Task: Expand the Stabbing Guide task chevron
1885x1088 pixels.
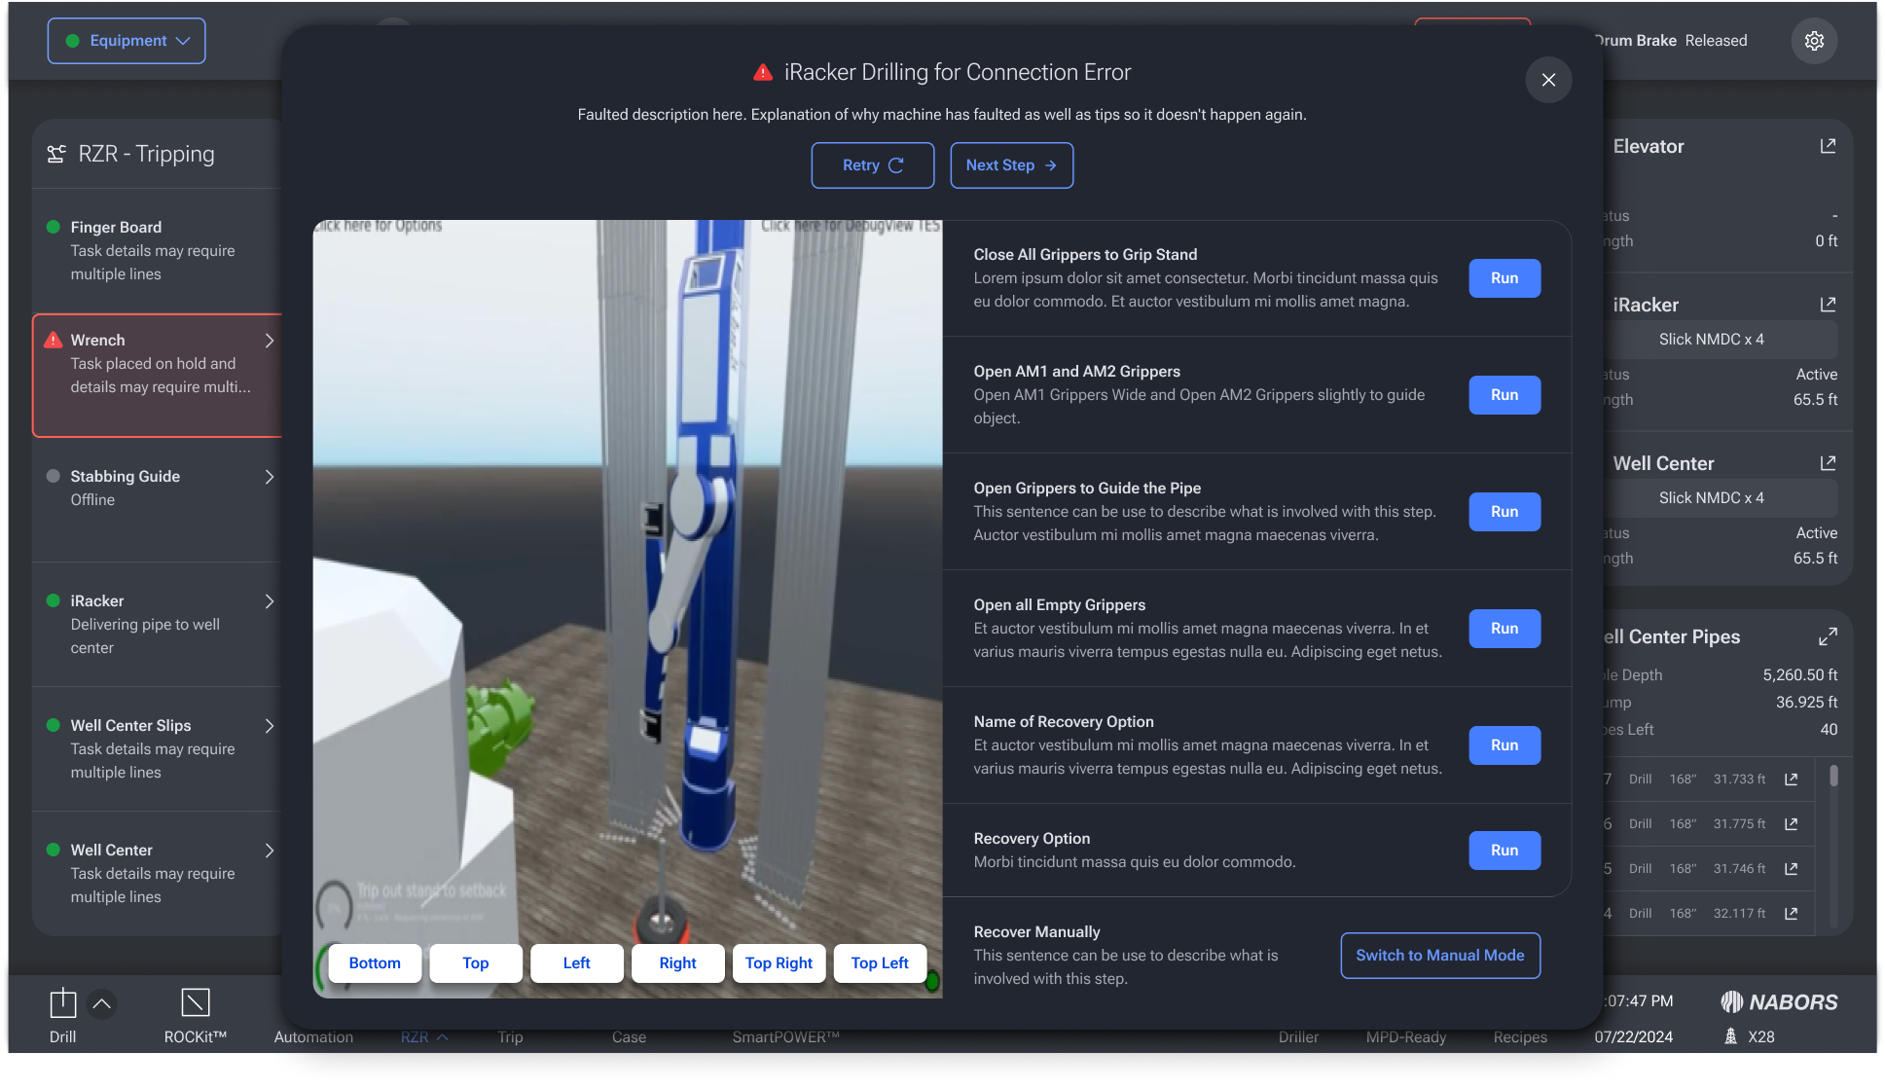Action: [270, 477]
